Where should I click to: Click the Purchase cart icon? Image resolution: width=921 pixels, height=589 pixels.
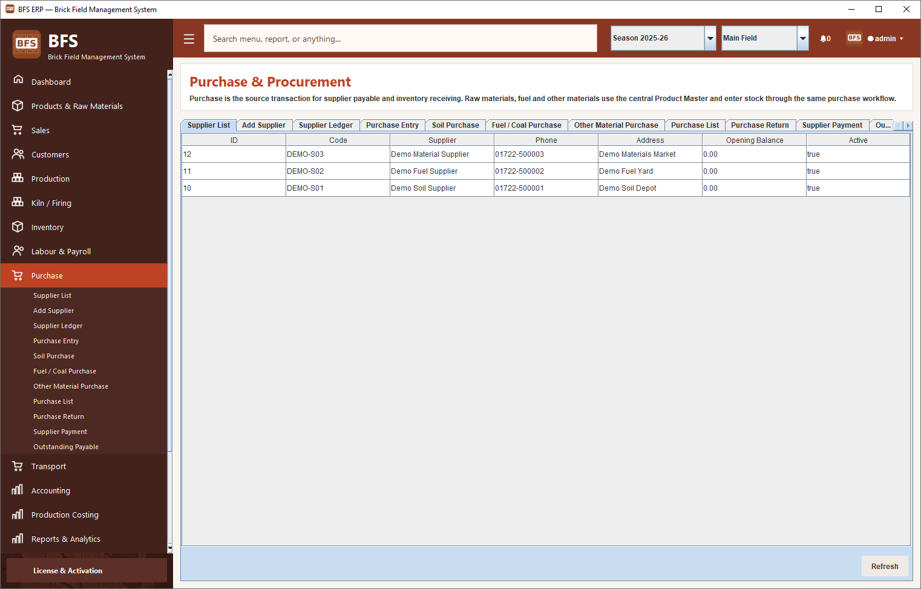pyautogui.click(x=18, y=275)
